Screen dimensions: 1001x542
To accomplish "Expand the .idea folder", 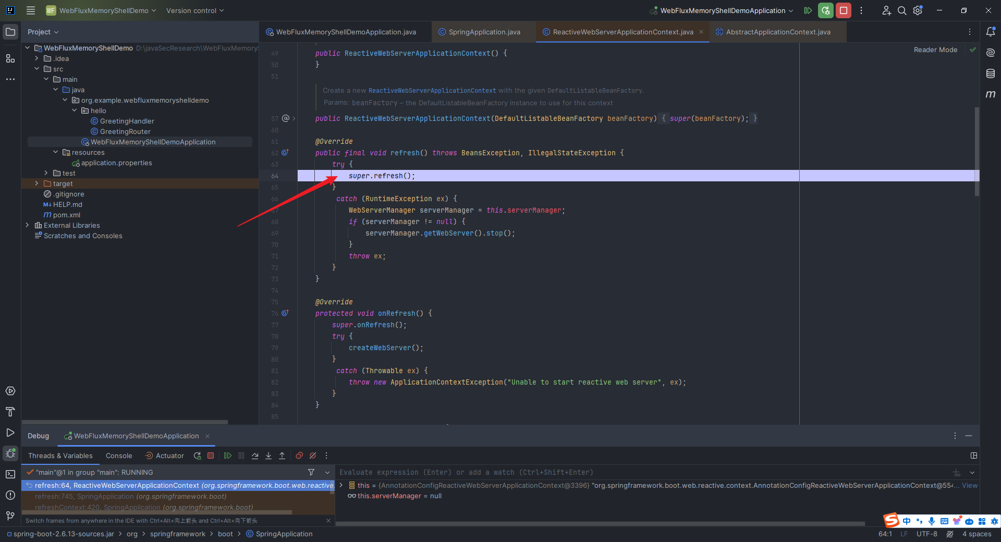I will tap(36, 58).
